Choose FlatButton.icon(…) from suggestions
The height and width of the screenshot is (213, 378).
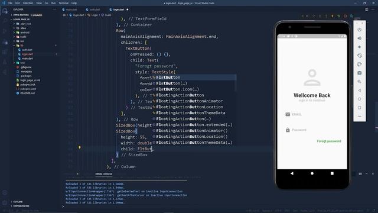coord(194,89)
